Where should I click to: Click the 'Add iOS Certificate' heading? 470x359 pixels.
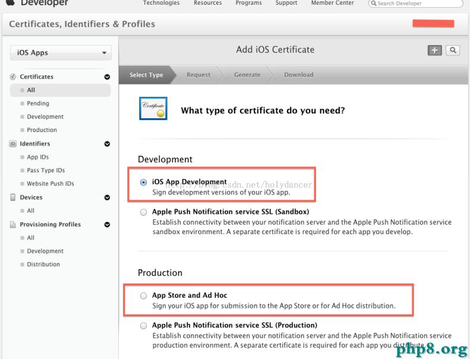pyautogui.click(x=275, y=49)
